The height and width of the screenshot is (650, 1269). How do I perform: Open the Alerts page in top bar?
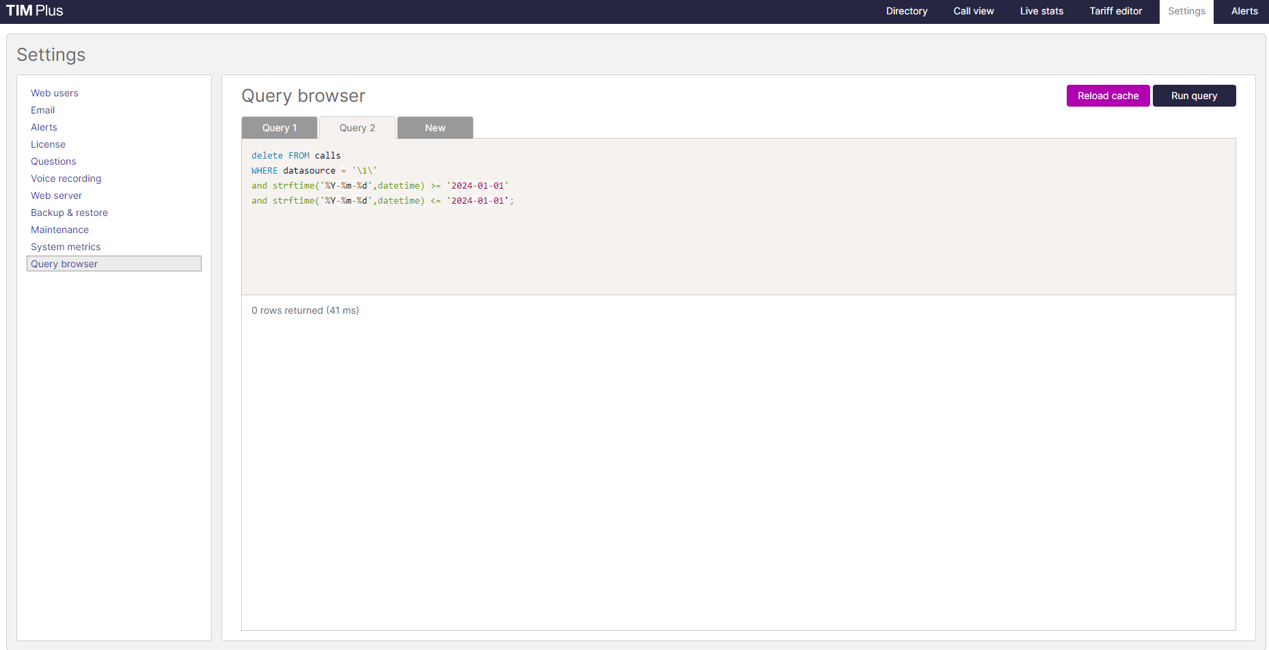[x=1244, y=11]
